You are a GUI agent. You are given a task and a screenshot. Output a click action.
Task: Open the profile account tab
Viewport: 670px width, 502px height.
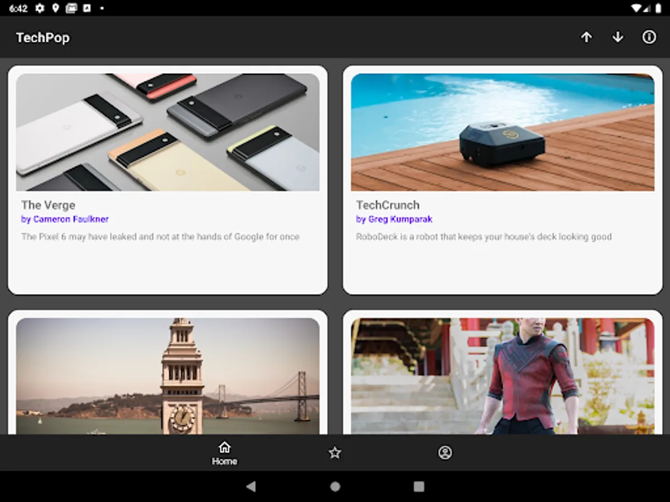[445, 452]
